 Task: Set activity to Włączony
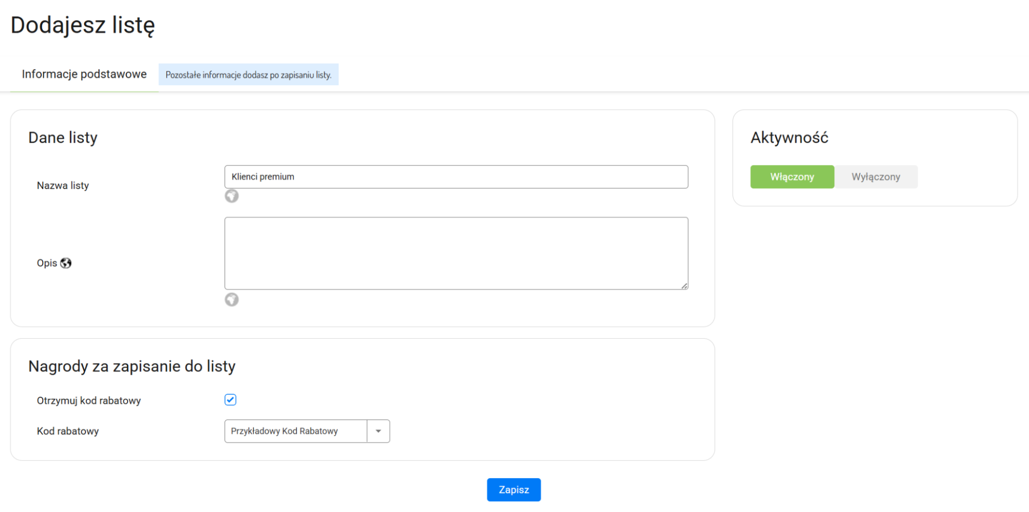pos(792,177)
